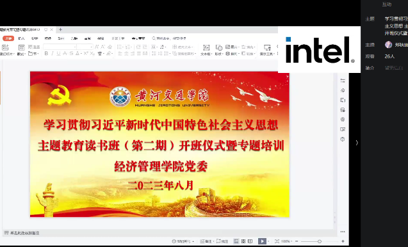Switch to slide sorter grid view
This screenshot has height=247, width=408.
pos(243,241)
